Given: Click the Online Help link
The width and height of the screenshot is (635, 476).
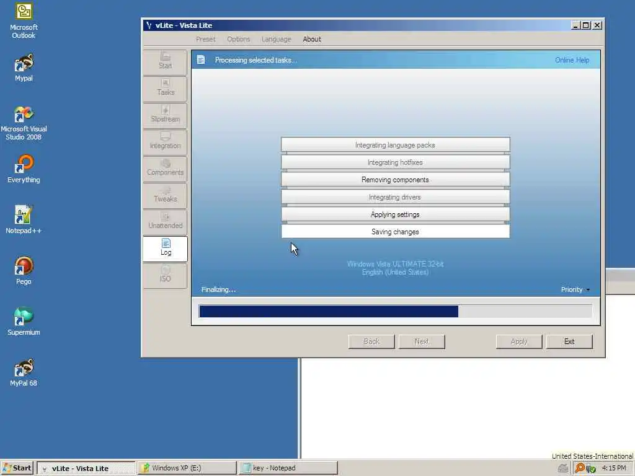Looking at the screenshot, I should (572, 60).
